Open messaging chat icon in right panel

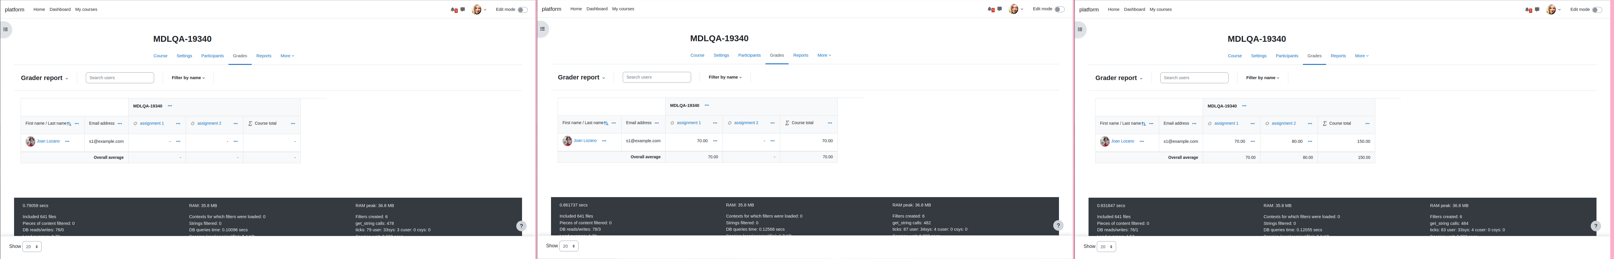pos(1537,9)
